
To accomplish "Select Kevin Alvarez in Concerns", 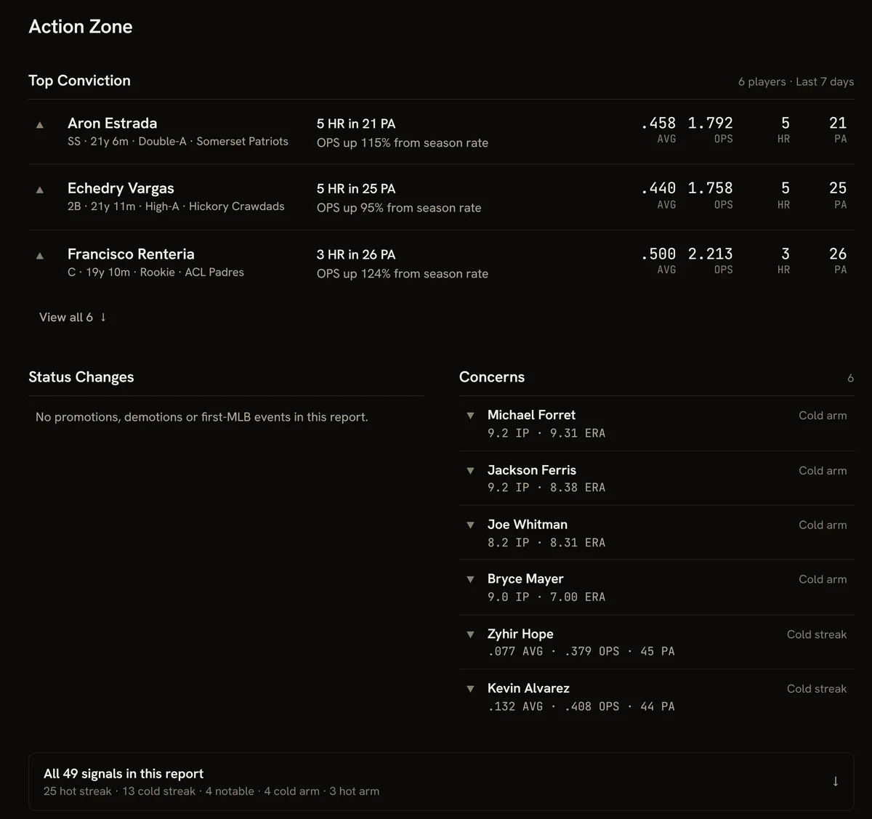I will [528, 688].
